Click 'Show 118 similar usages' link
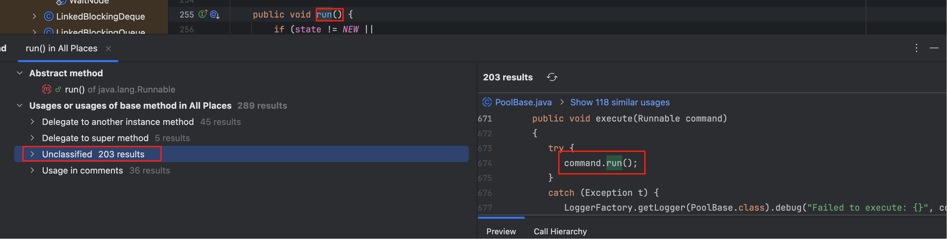 [x=619, y=102]
